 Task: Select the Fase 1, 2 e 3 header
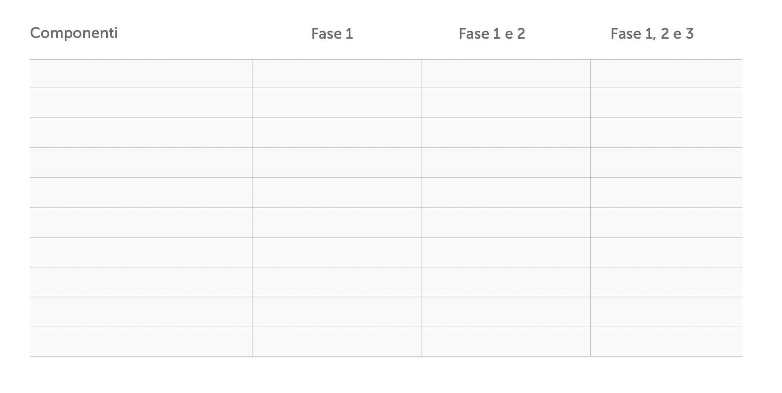(x=652, y=34)
